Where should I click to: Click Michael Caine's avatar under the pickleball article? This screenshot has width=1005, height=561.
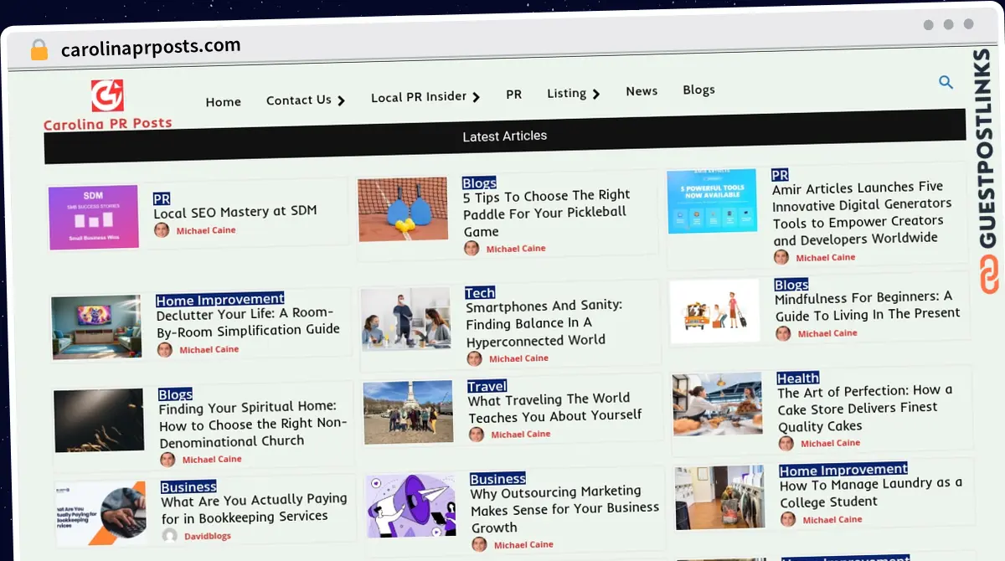(x=471, y=248)
